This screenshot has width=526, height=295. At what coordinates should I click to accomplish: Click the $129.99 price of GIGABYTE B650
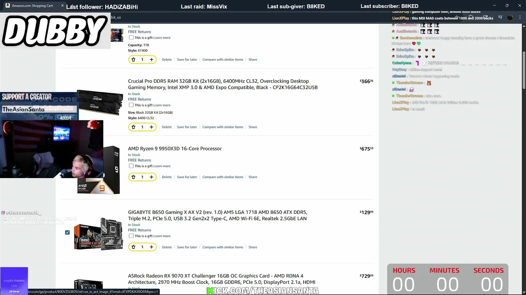(x=367, y=212)
